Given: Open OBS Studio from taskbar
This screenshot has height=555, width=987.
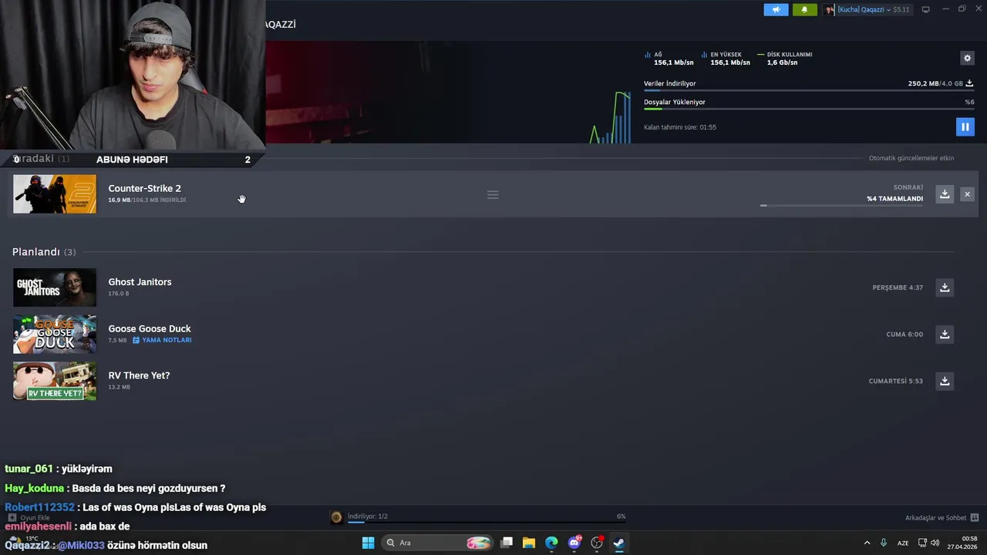Looking at the screenshot, I should (597, 543).
